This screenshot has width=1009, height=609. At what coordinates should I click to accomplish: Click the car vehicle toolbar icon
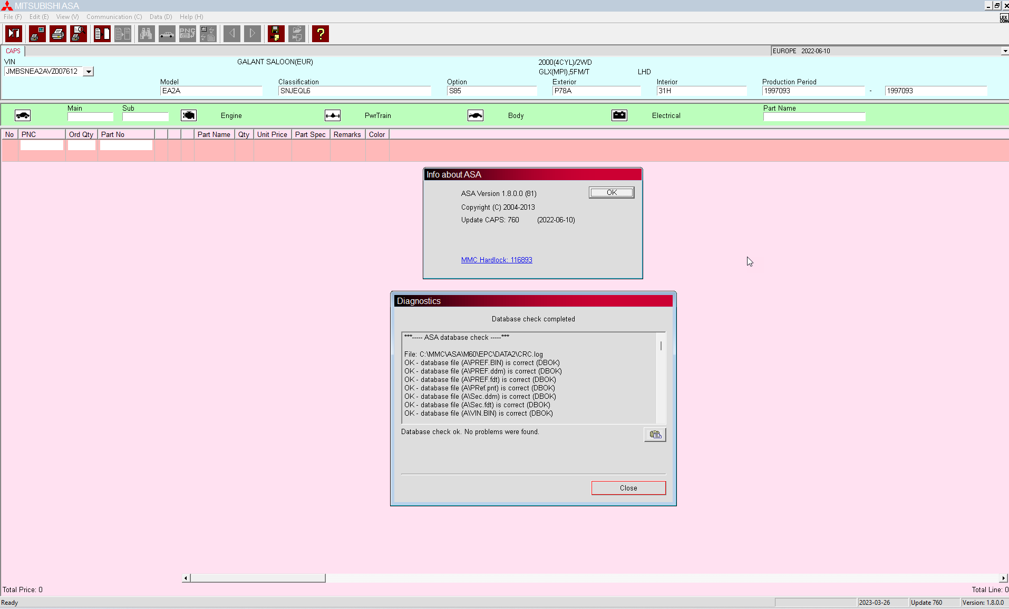(x=167, y=34)
